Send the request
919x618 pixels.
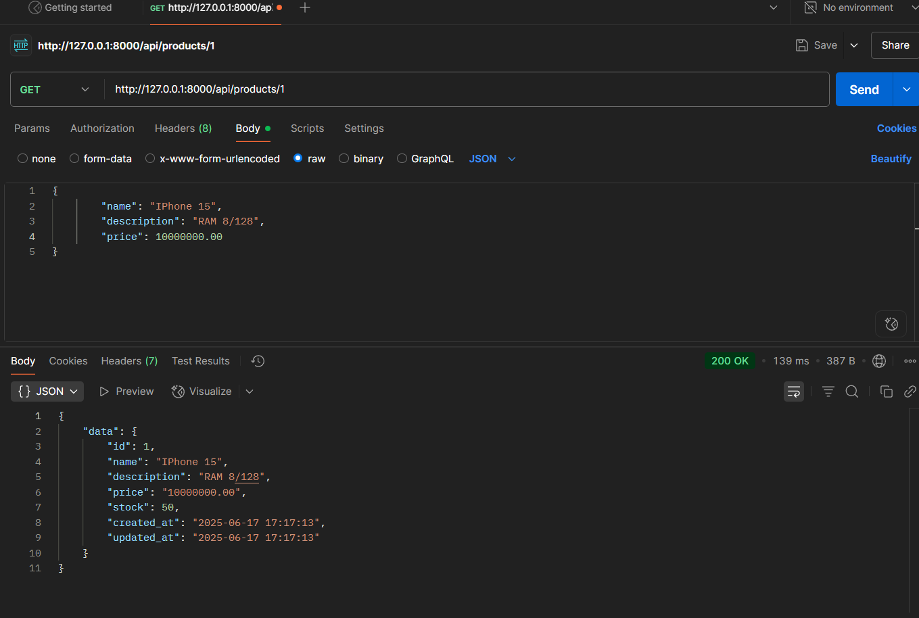click(864, 89)
